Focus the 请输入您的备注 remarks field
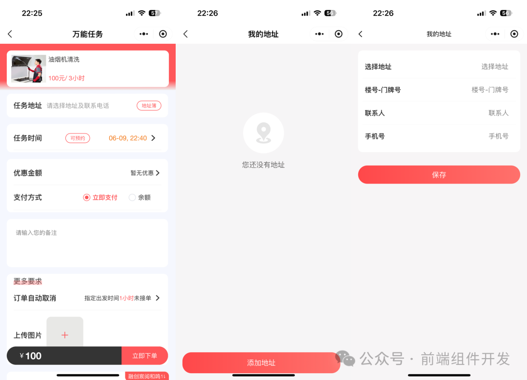The image size is (527, 380). pos(87,243)
